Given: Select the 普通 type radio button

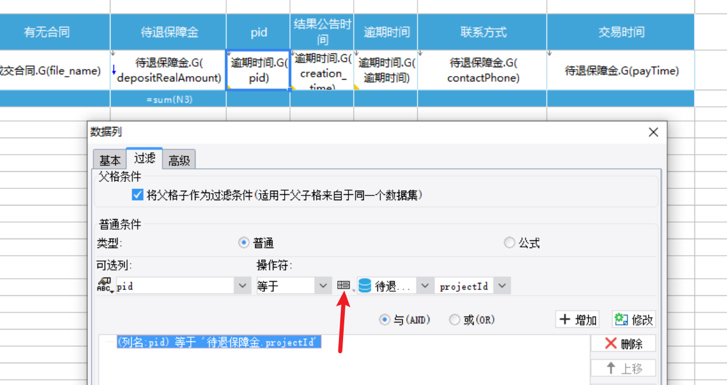Looking at the screenshot, I should point(243,243).
